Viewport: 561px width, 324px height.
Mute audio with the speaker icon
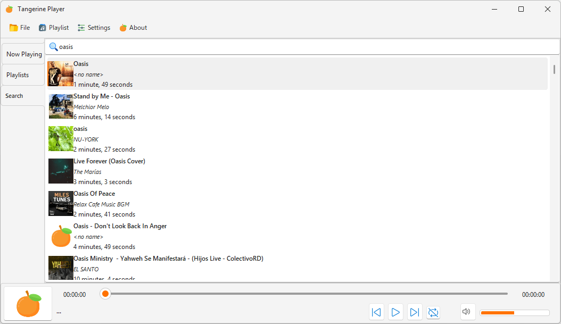coord(466,311)
